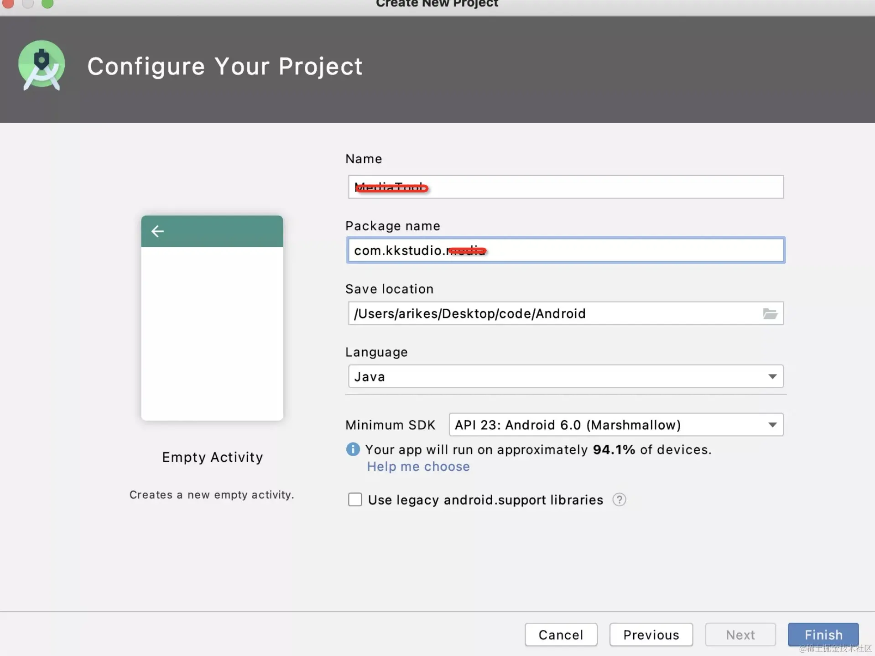Click the folder browse icon in Save location

click(x=770, y=314)
